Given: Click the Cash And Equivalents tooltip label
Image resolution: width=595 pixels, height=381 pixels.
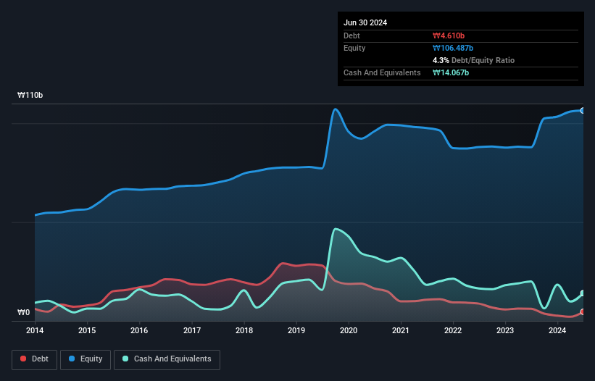Looking at the screenshot, I should pyautogui.click(x=382, y=72).
